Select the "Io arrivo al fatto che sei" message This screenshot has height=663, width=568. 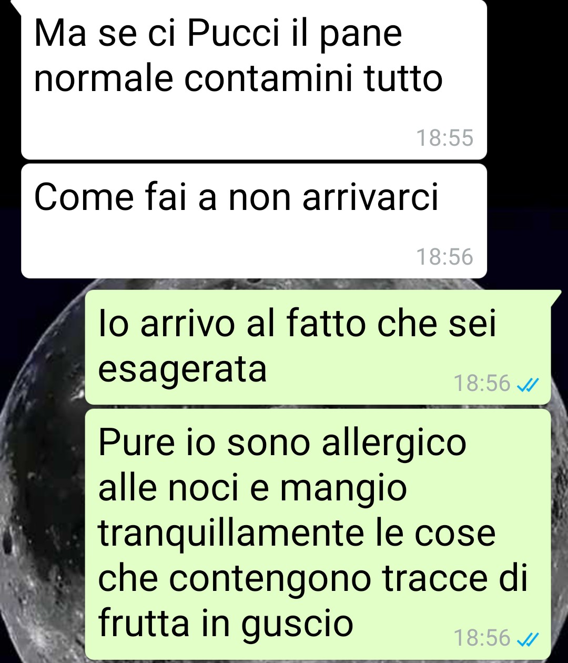coord(318,347)
